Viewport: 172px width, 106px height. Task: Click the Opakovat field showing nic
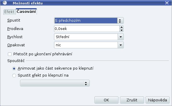(86, 45)
